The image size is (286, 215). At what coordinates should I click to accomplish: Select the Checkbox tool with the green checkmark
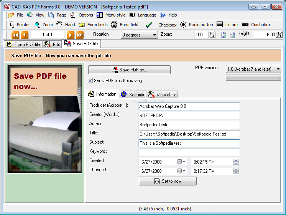[161, 25]
